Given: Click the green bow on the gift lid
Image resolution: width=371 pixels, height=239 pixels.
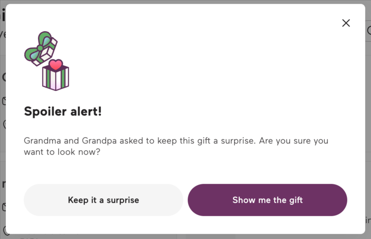Looking at the screenshot, I should pos(37,47).
